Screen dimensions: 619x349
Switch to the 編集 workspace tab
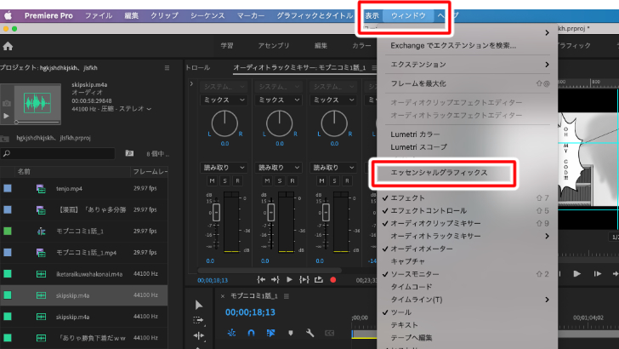(321, 46)
